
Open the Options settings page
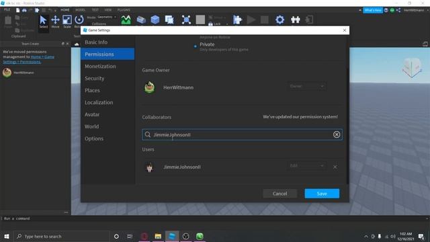[x=107, y=138]
